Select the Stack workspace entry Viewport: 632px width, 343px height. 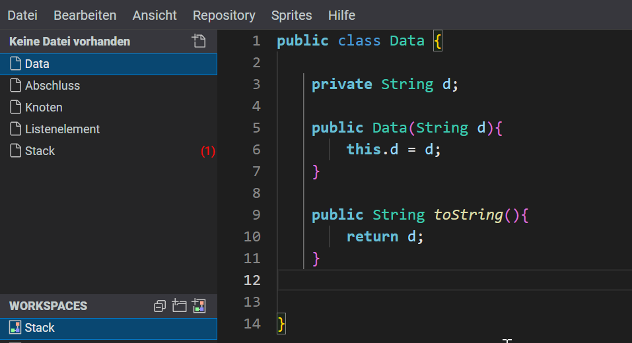pyautogui.click(x=40, y=328)
